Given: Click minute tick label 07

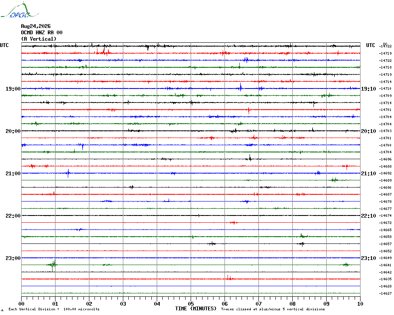Looking at the screenshot, I should 258,304.
